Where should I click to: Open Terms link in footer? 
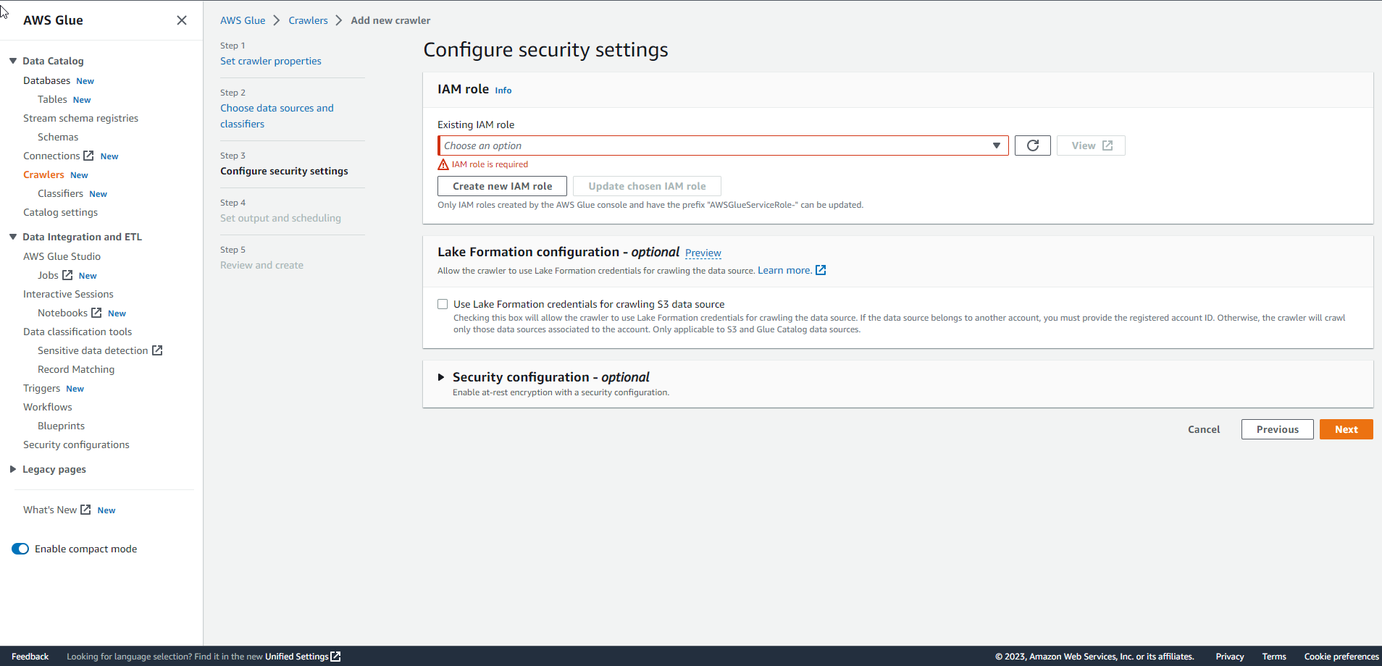tap(1273, 657)
